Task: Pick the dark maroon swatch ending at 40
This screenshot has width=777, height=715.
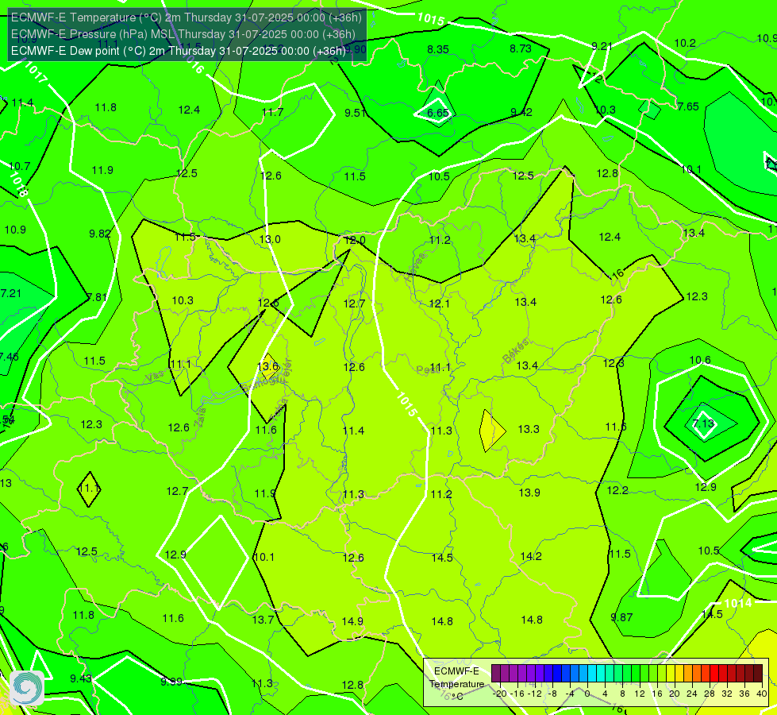Action: [x=758, y=674]
